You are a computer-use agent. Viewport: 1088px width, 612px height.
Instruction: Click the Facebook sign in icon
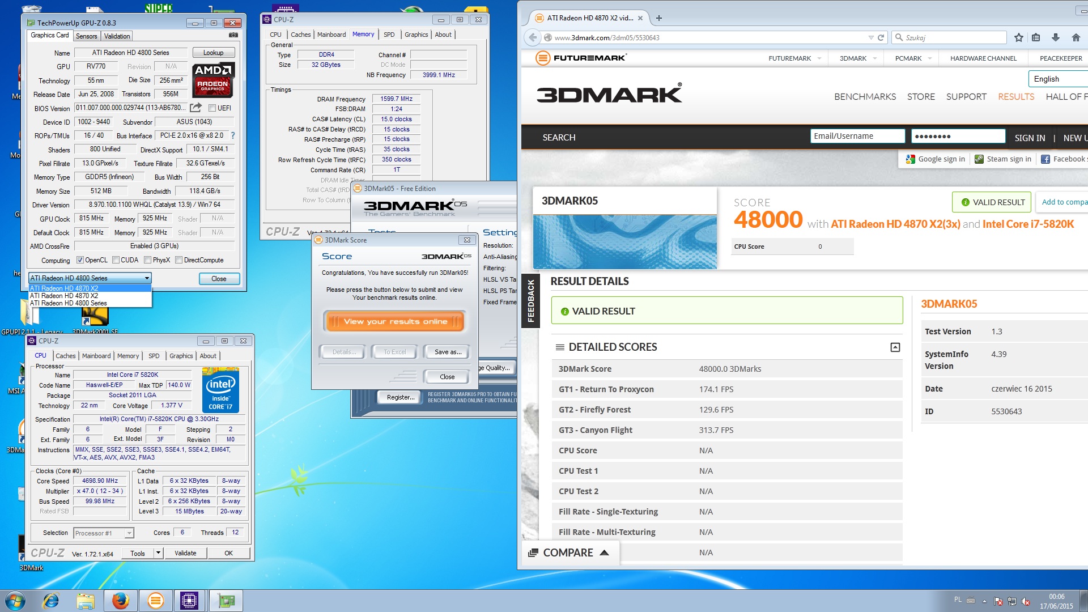point(1045,159)
